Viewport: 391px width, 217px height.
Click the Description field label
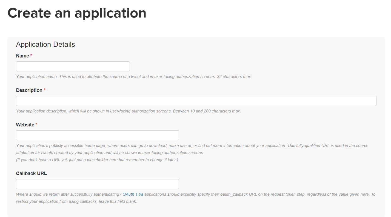(x=29, y=90)
